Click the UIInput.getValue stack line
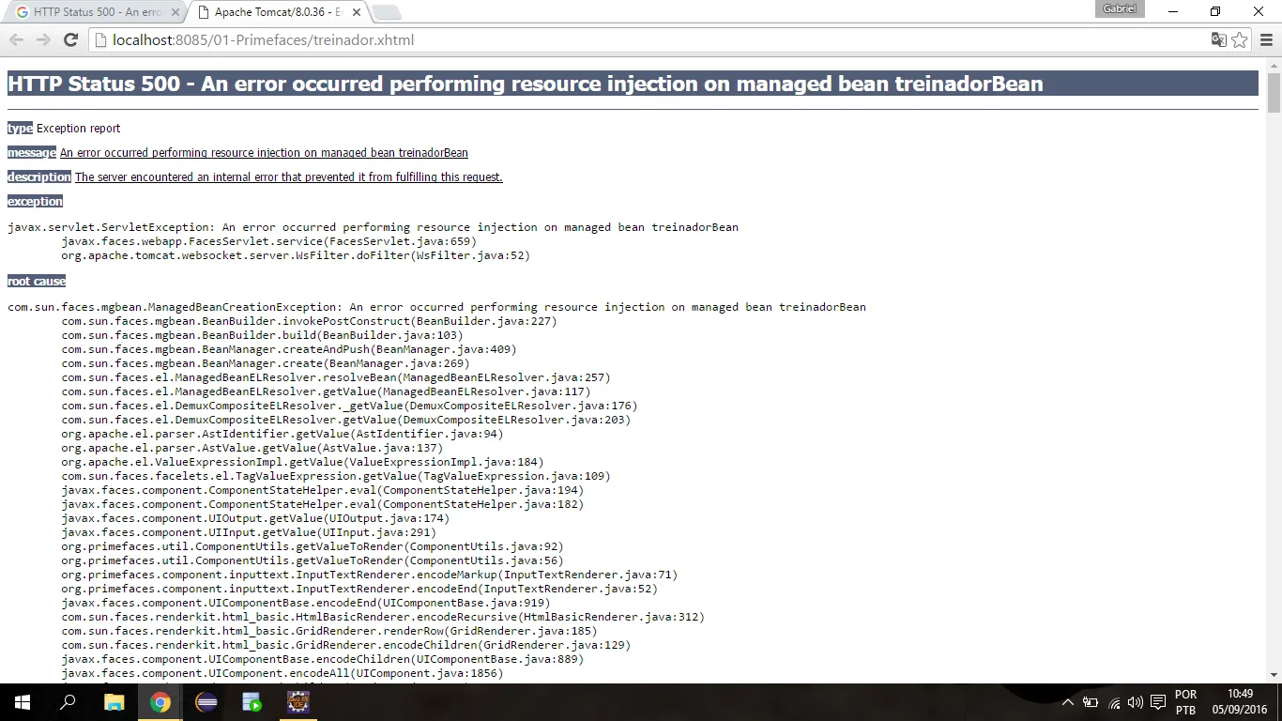 click(x=249, y=532)
